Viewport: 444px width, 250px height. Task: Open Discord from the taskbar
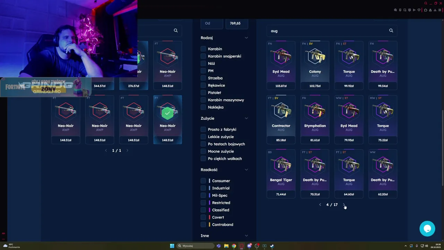click(249, 246)
